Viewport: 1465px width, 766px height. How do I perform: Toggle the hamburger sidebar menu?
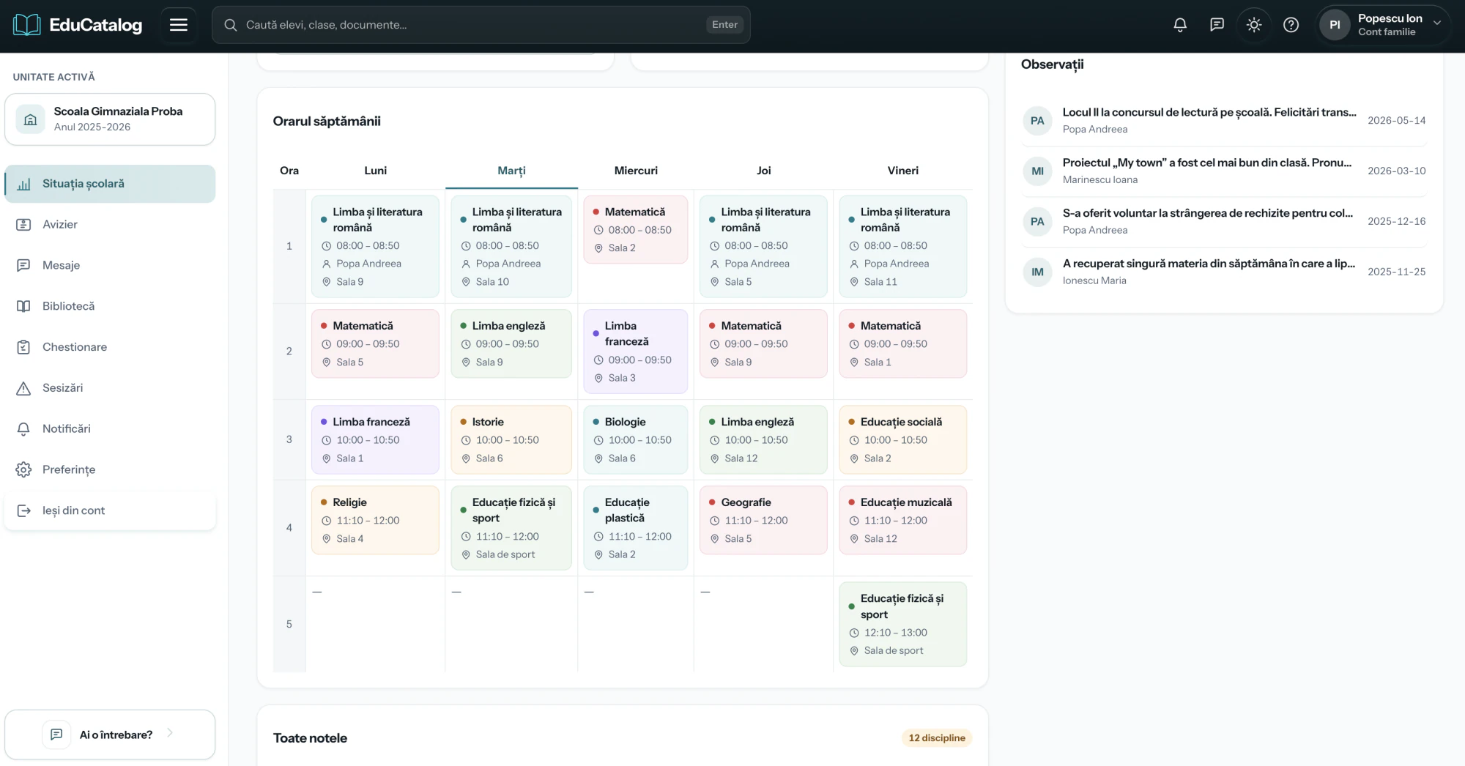coord(179,25)
